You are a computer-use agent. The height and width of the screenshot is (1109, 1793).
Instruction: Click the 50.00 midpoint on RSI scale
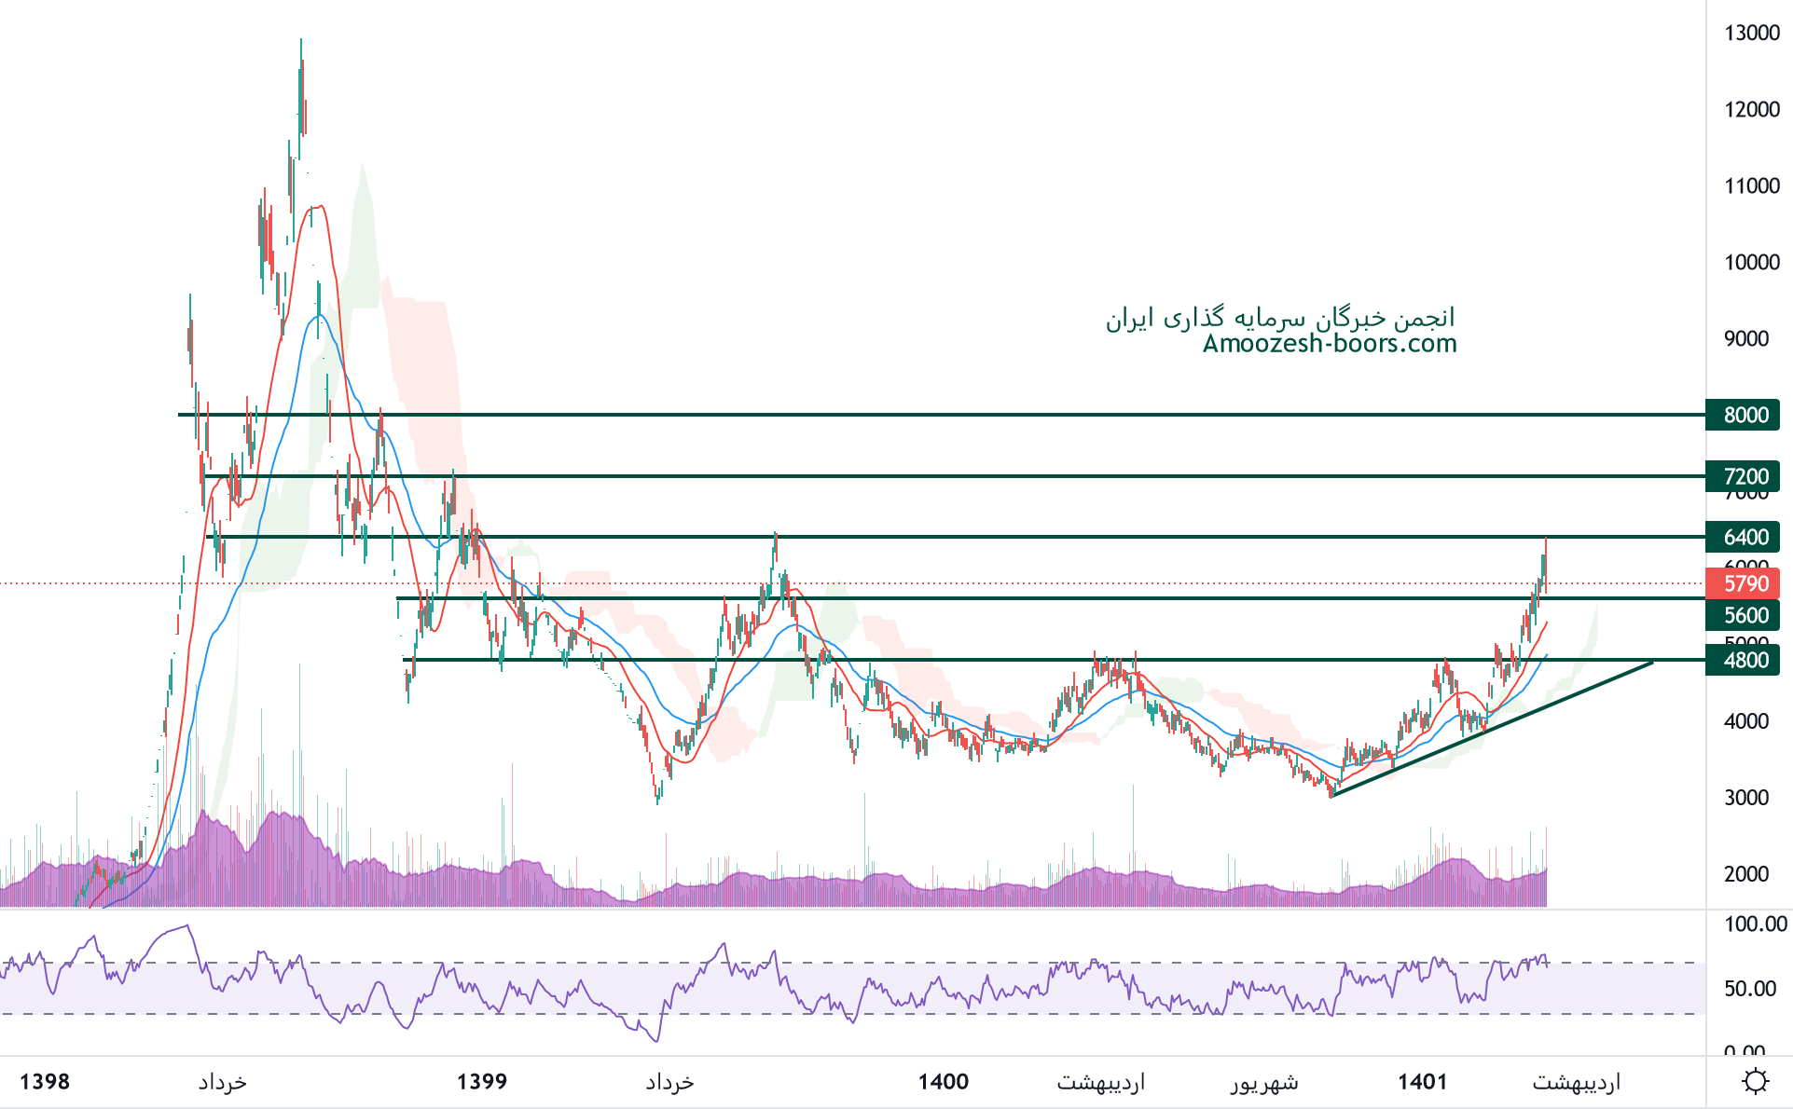tap(1749, 988)
